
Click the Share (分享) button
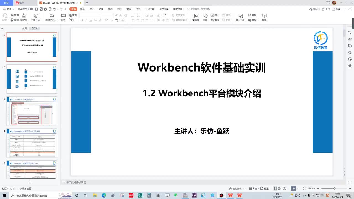pos(336,9)
